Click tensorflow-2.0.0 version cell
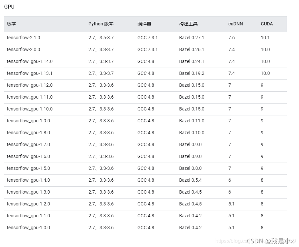 [23, 49]
